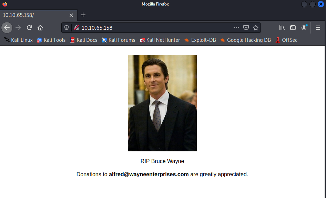
Task: Reload the current page
Action: [29, 28]
